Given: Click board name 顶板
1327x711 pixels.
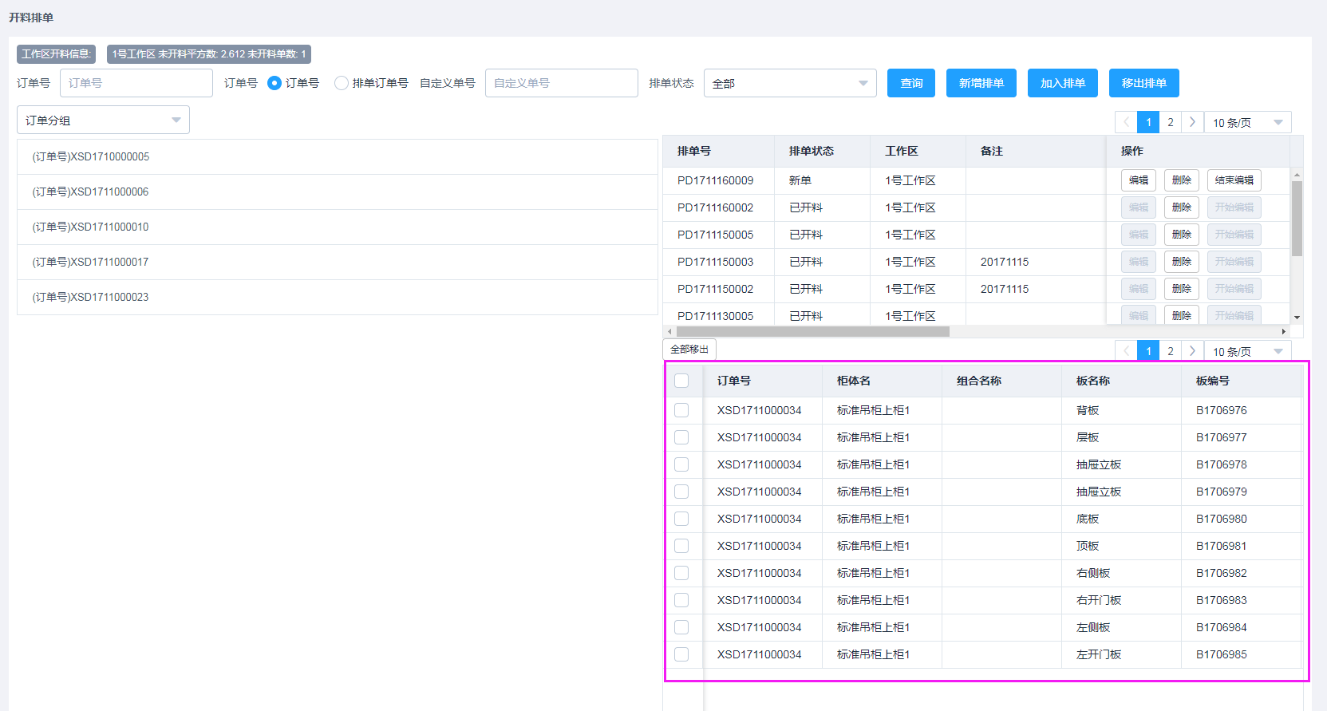Looking at the screenshot, I should tap(1088, 546).
